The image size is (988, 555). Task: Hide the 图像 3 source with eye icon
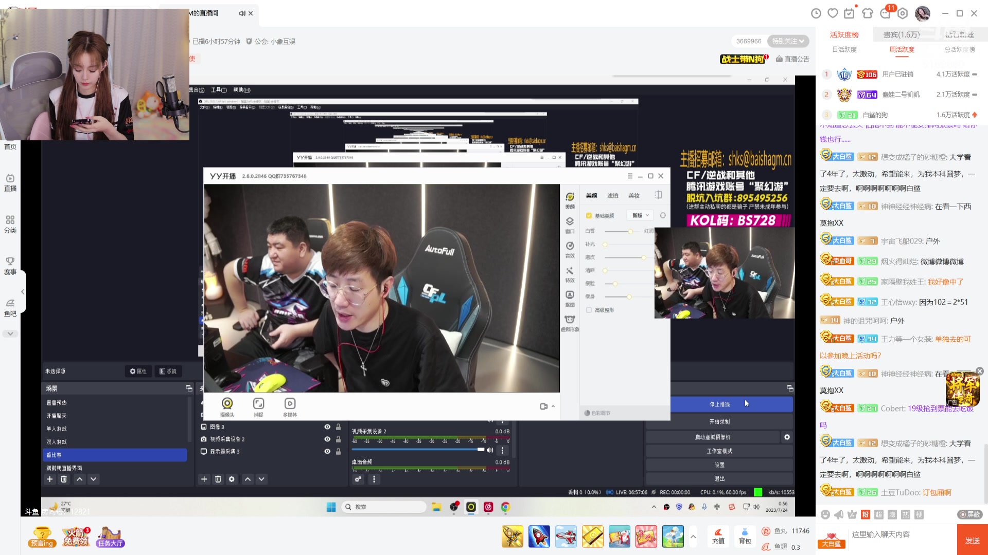[327, 427]
